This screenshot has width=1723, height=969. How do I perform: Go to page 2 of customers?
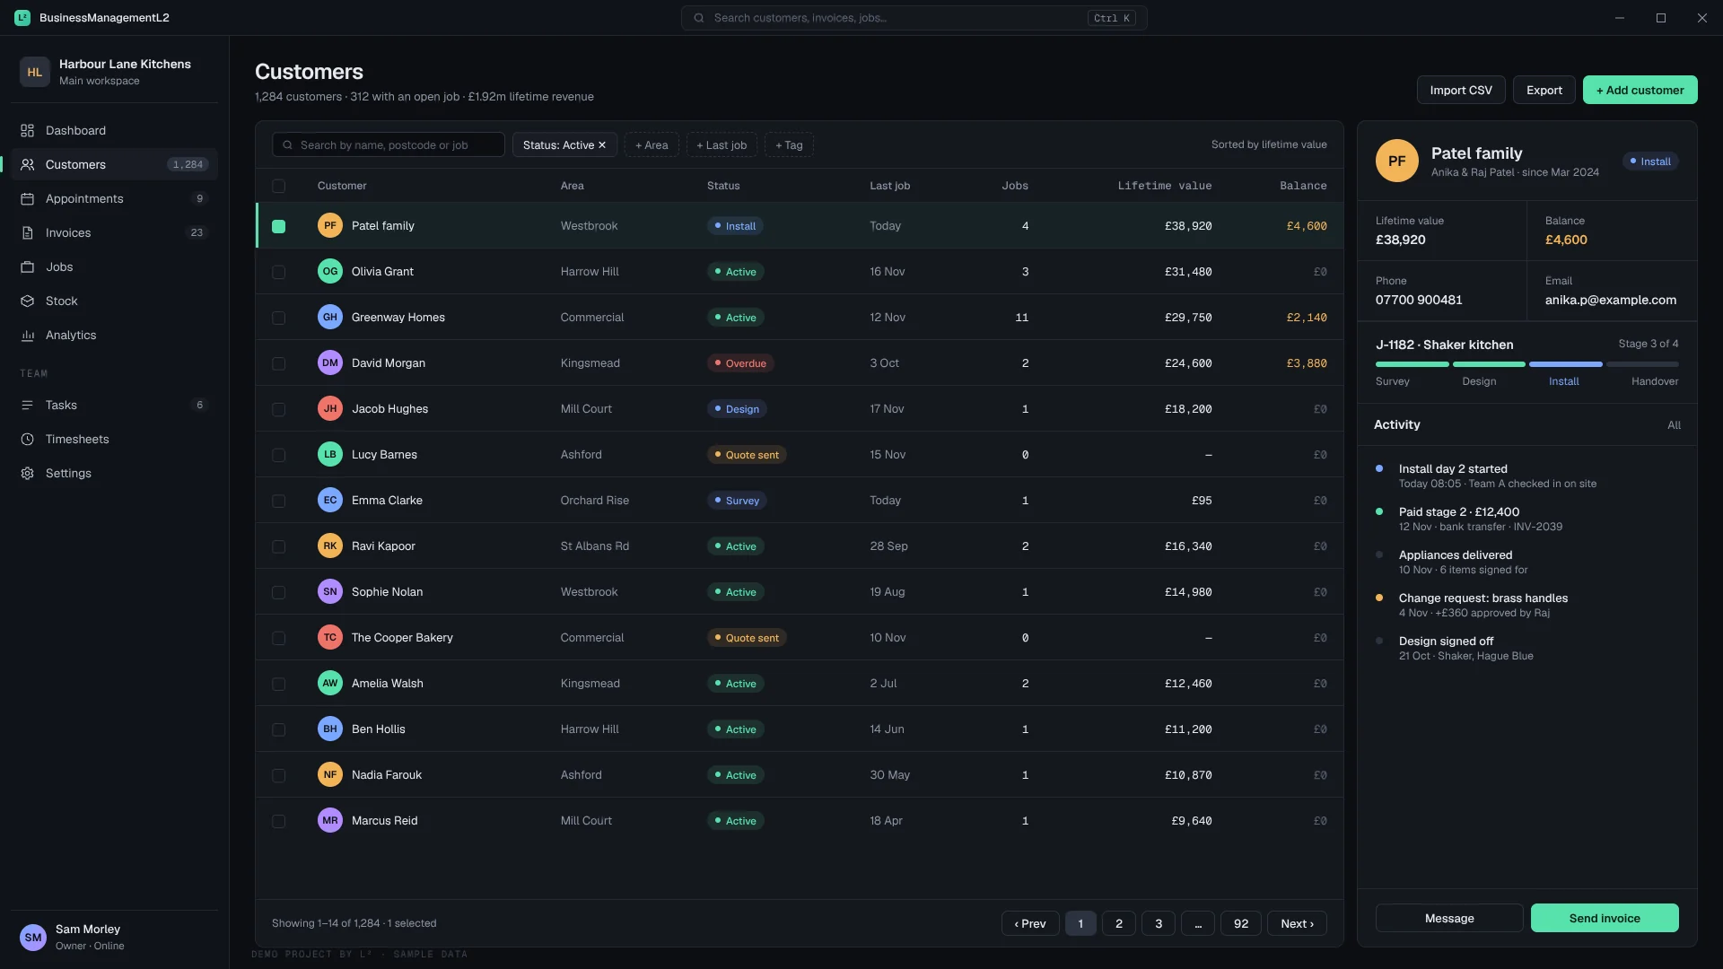coord(1119,923)
